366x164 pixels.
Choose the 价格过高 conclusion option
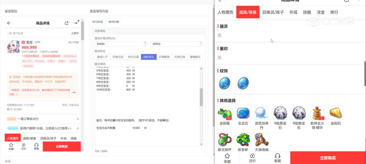tap(180, 57)
